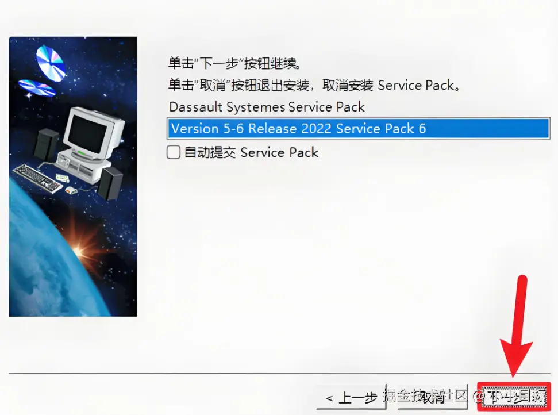
Task: Click the 下一步 button outlined in red
Action: click(x=514, y=396)
